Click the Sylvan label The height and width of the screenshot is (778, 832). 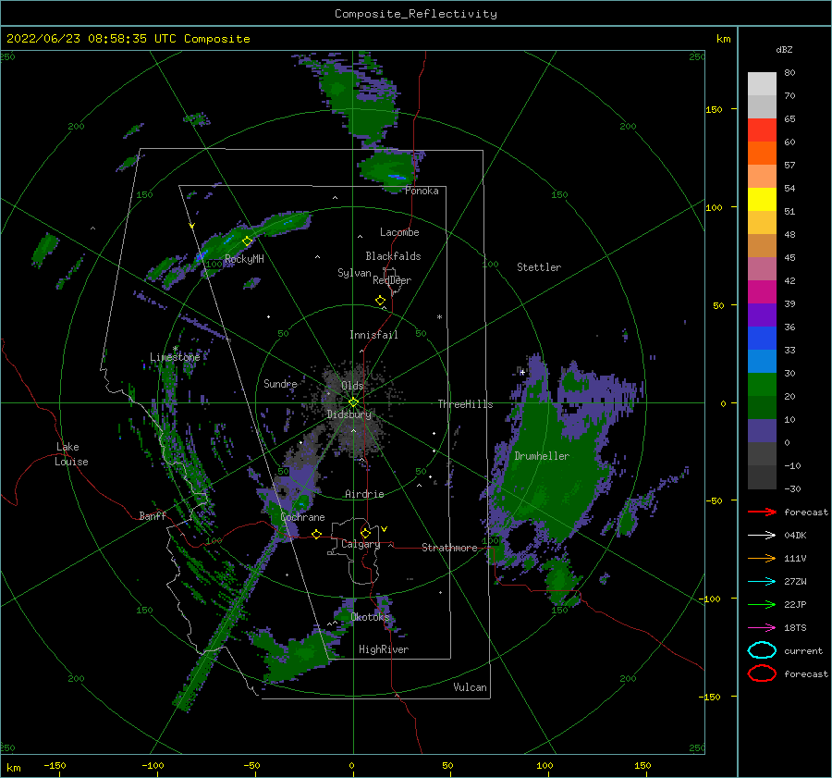point(354,273)
